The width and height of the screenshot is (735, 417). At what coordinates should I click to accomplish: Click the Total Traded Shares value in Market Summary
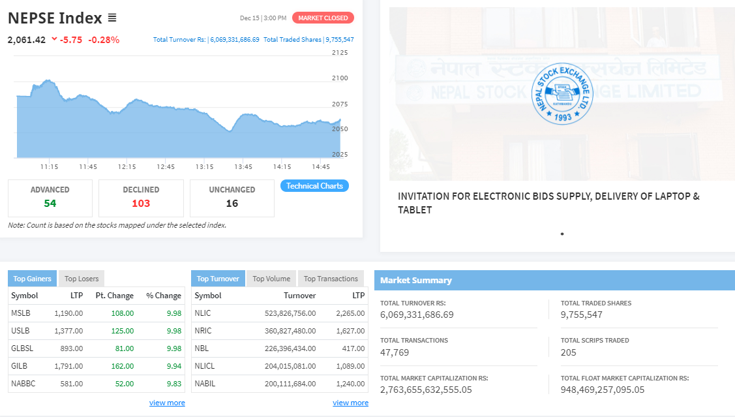coord(581,315)
